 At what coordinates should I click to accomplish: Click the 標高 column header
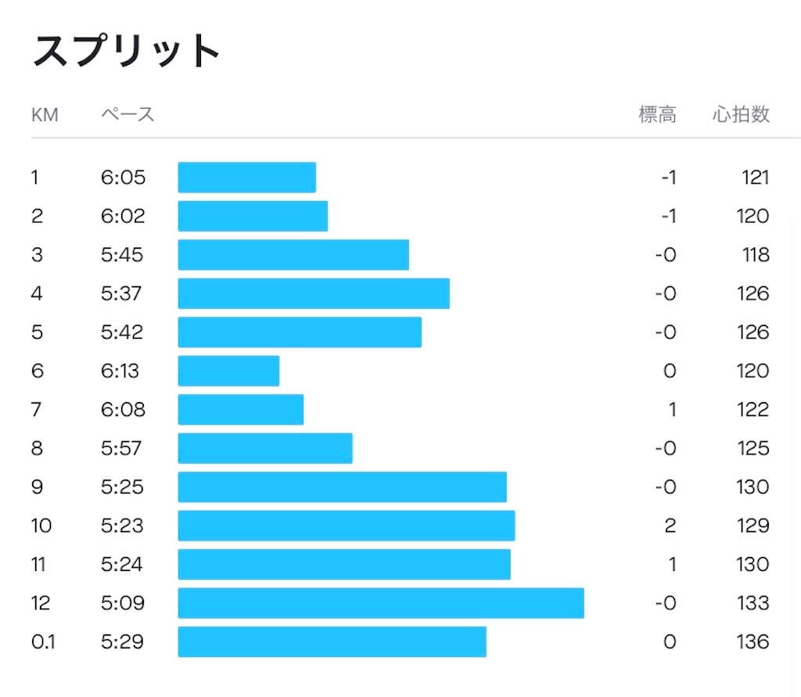tap(657, 114)
